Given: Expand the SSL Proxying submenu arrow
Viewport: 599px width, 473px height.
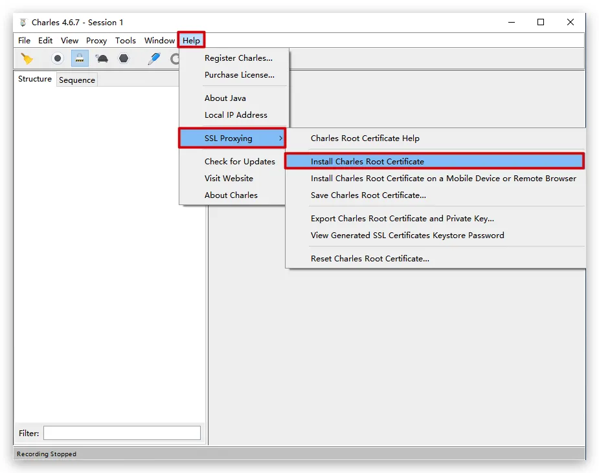Looking at the screenshot, I should coord(280,138).
